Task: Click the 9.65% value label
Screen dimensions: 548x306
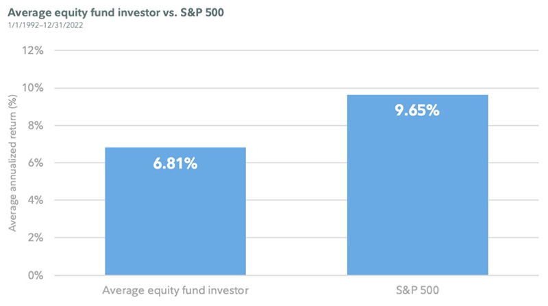Action: (x=417, y=111)
